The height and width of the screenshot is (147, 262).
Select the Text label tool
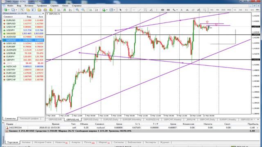click(181, 10)
